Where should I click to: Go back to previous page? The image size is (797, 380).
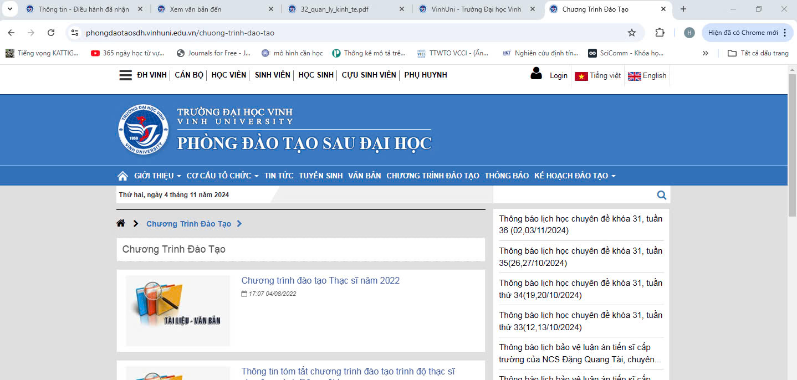pos(11,33)
